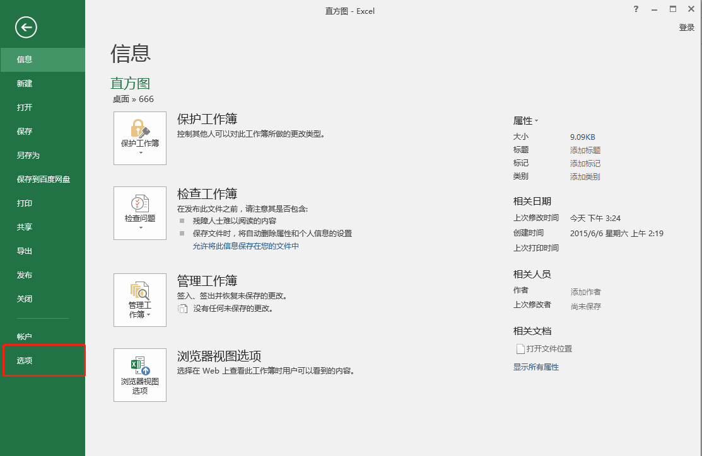Viewport: 702px width, 456px height.
Task: Open the 保护工作簿 lock icon button
Action: coord(139,138)
